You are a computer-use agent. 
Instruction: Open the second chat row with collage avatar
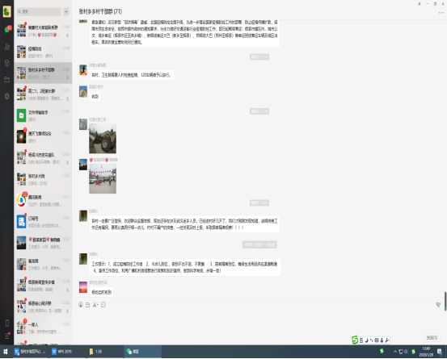coord(43,52)
